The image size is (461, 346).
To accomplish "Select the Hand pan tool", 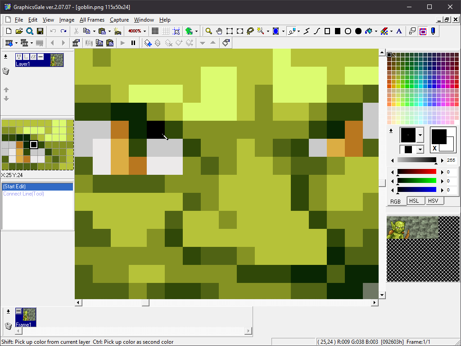I will [x=219, y=31].
